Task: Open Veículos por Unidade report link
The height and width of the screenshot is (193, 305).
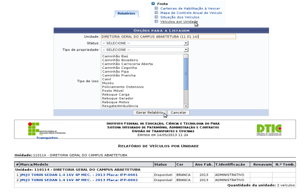Action: pyautogui.click(x=179, y=21)
